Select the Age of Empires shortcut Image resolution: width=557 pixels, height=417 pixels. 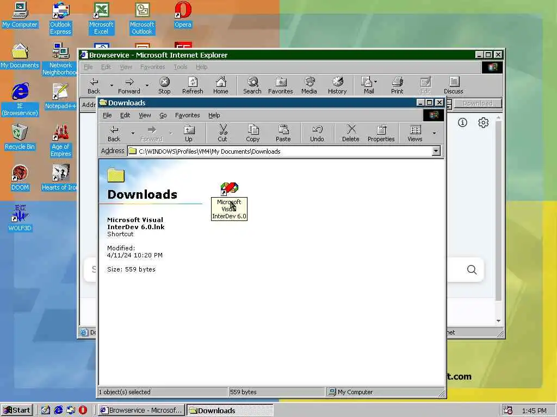pyautogui.click(x=60, y=141)
